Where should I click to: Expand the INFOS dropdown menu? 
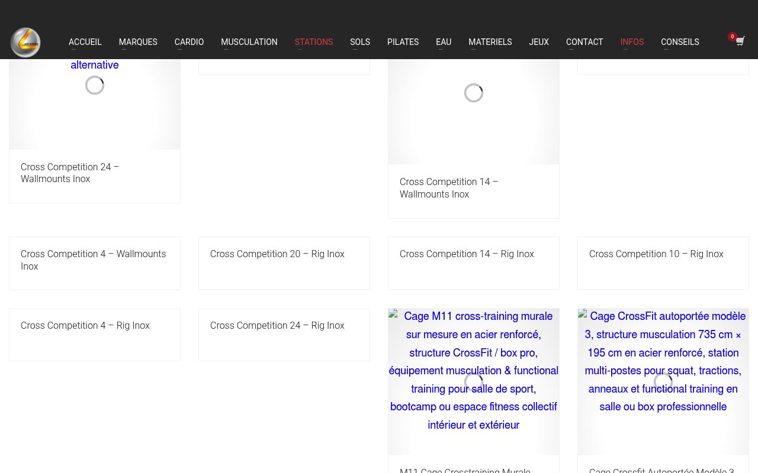point(632,42)
